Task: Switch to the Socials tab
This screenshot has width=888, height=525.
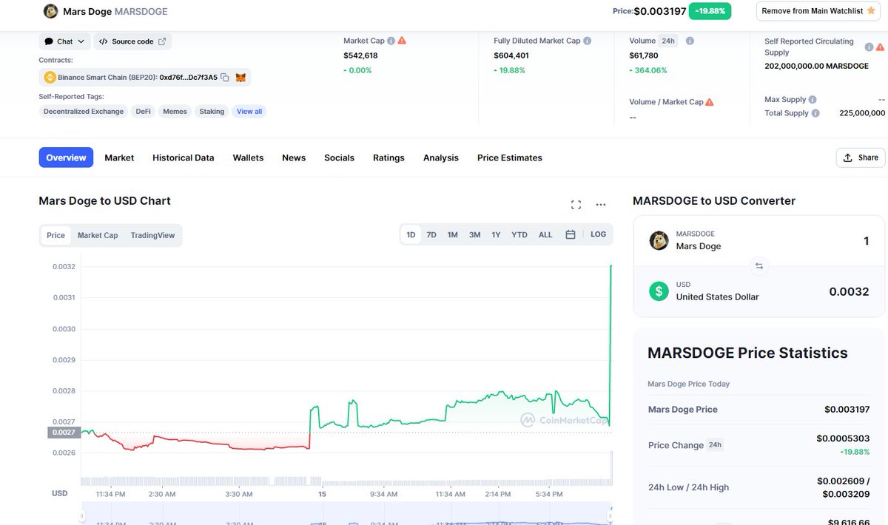Action: click(339, 157)
